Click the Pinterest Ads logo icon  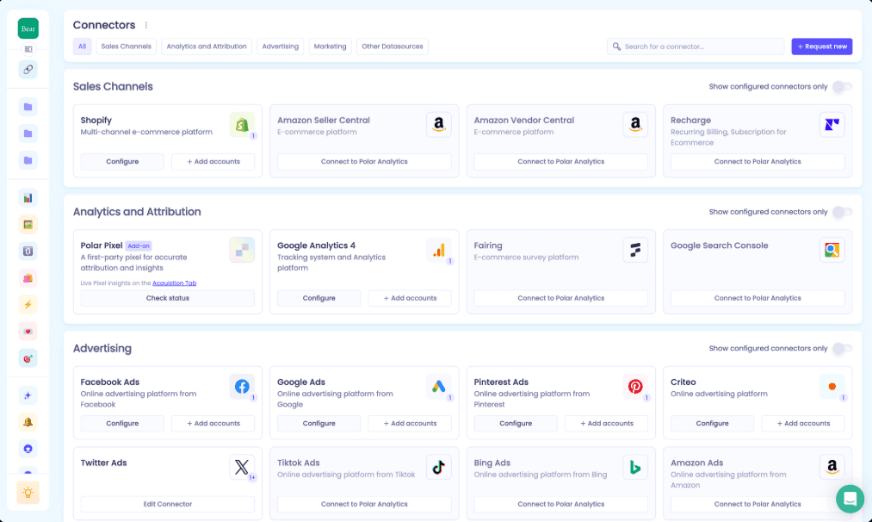(635, 387)
